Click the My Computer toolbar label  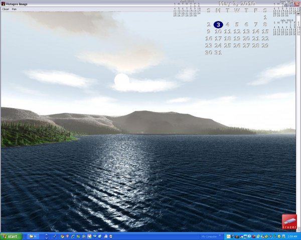point(209,236)
